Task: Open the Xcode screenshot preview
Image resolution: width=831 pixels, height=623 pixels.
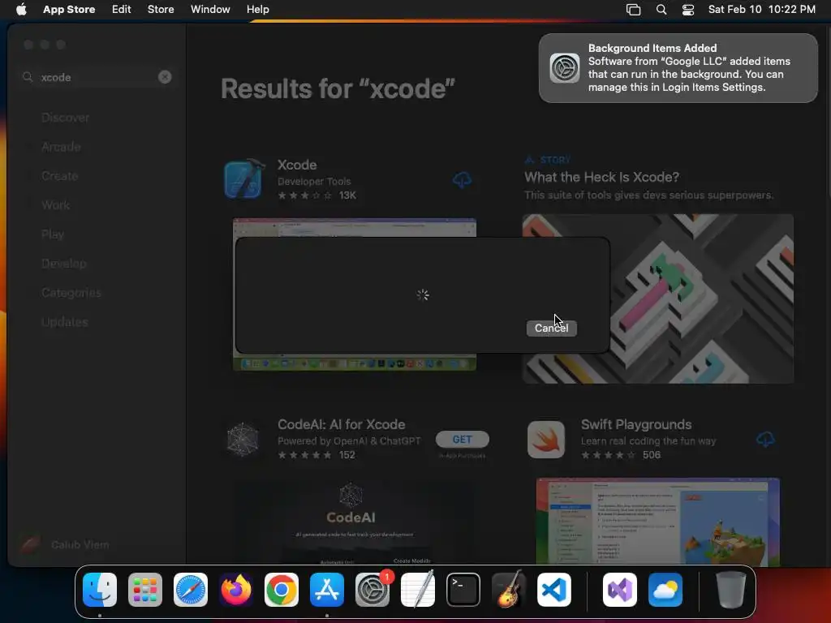Action: [x=355, y=294]
